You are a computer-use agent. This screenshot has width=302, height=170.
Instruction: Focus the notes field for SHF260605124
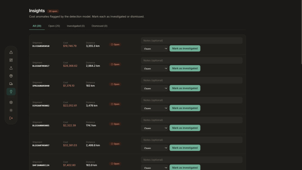pos(191,160)
